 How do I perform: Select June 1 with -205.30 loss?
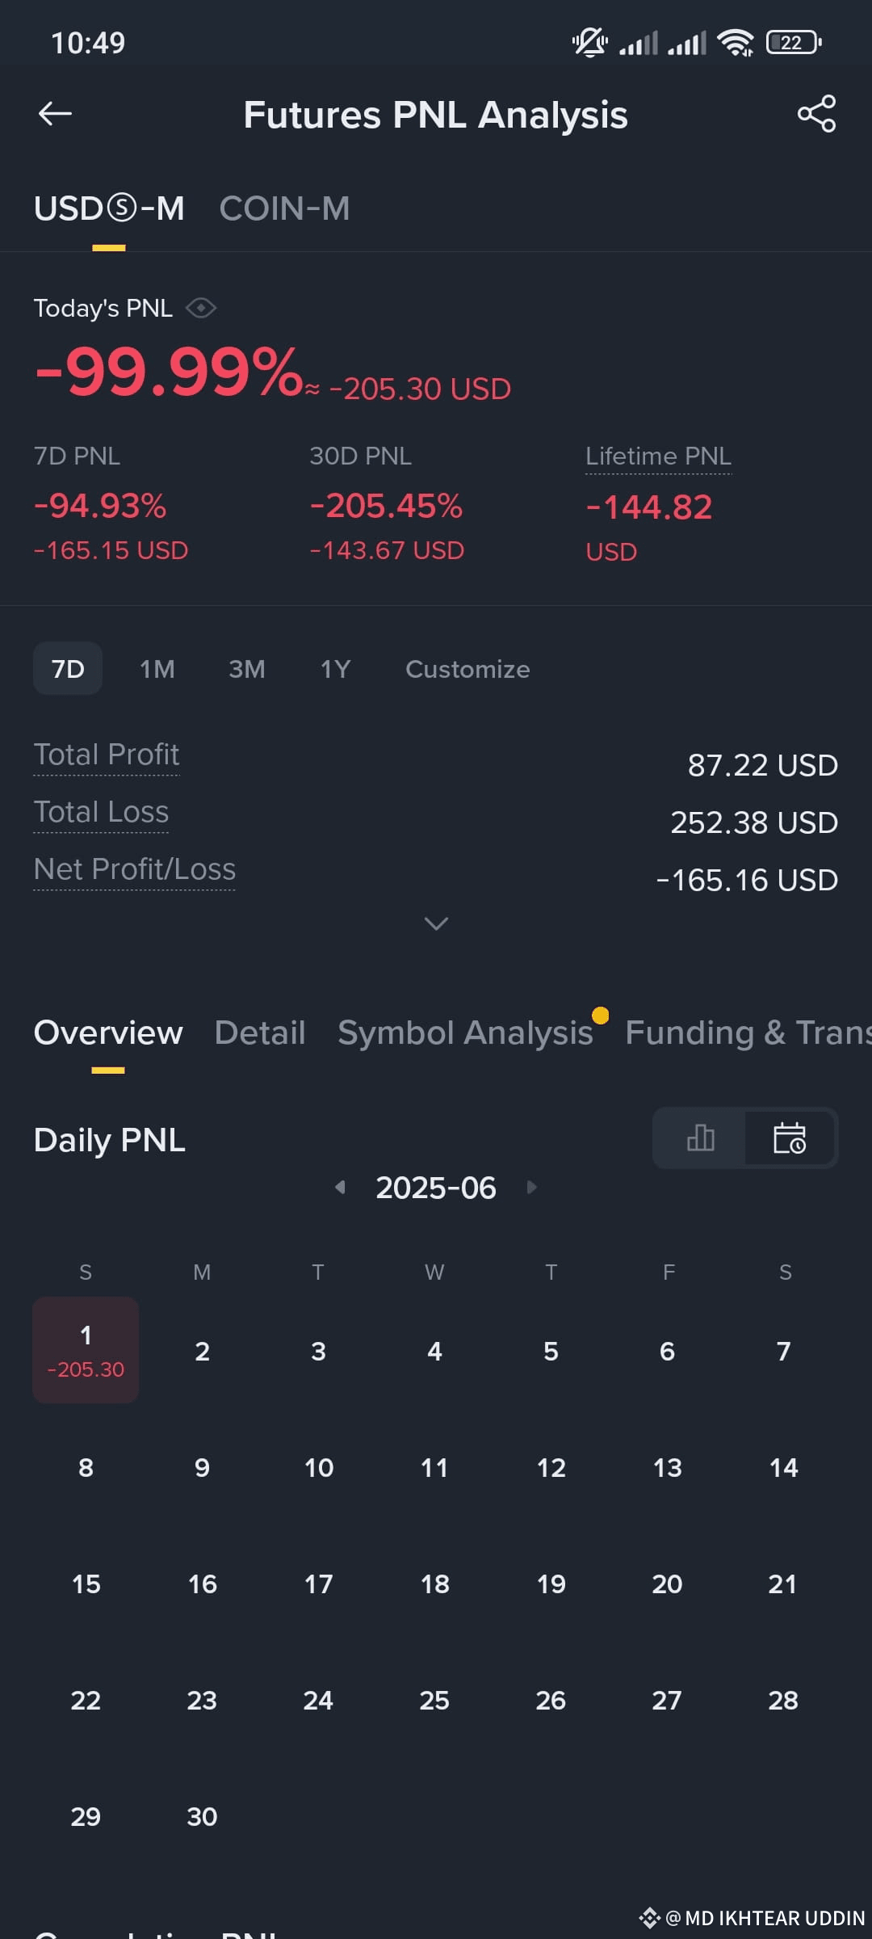point(86,1350)
